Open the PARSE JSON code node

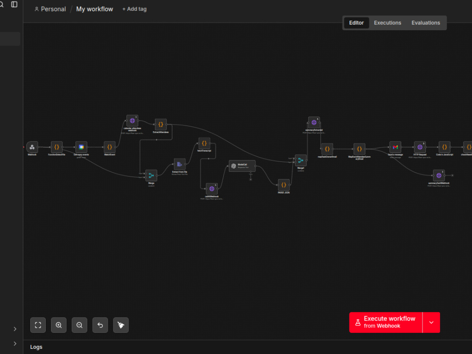(x=284, y=185)
